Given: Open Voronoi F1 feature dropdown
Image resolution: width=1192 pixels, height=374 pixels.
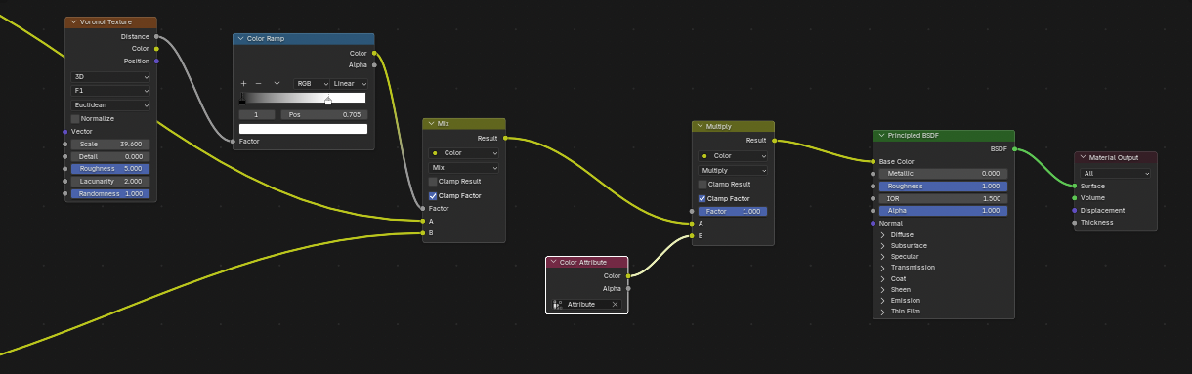Looking at the screenshot, I should point(110,91).
